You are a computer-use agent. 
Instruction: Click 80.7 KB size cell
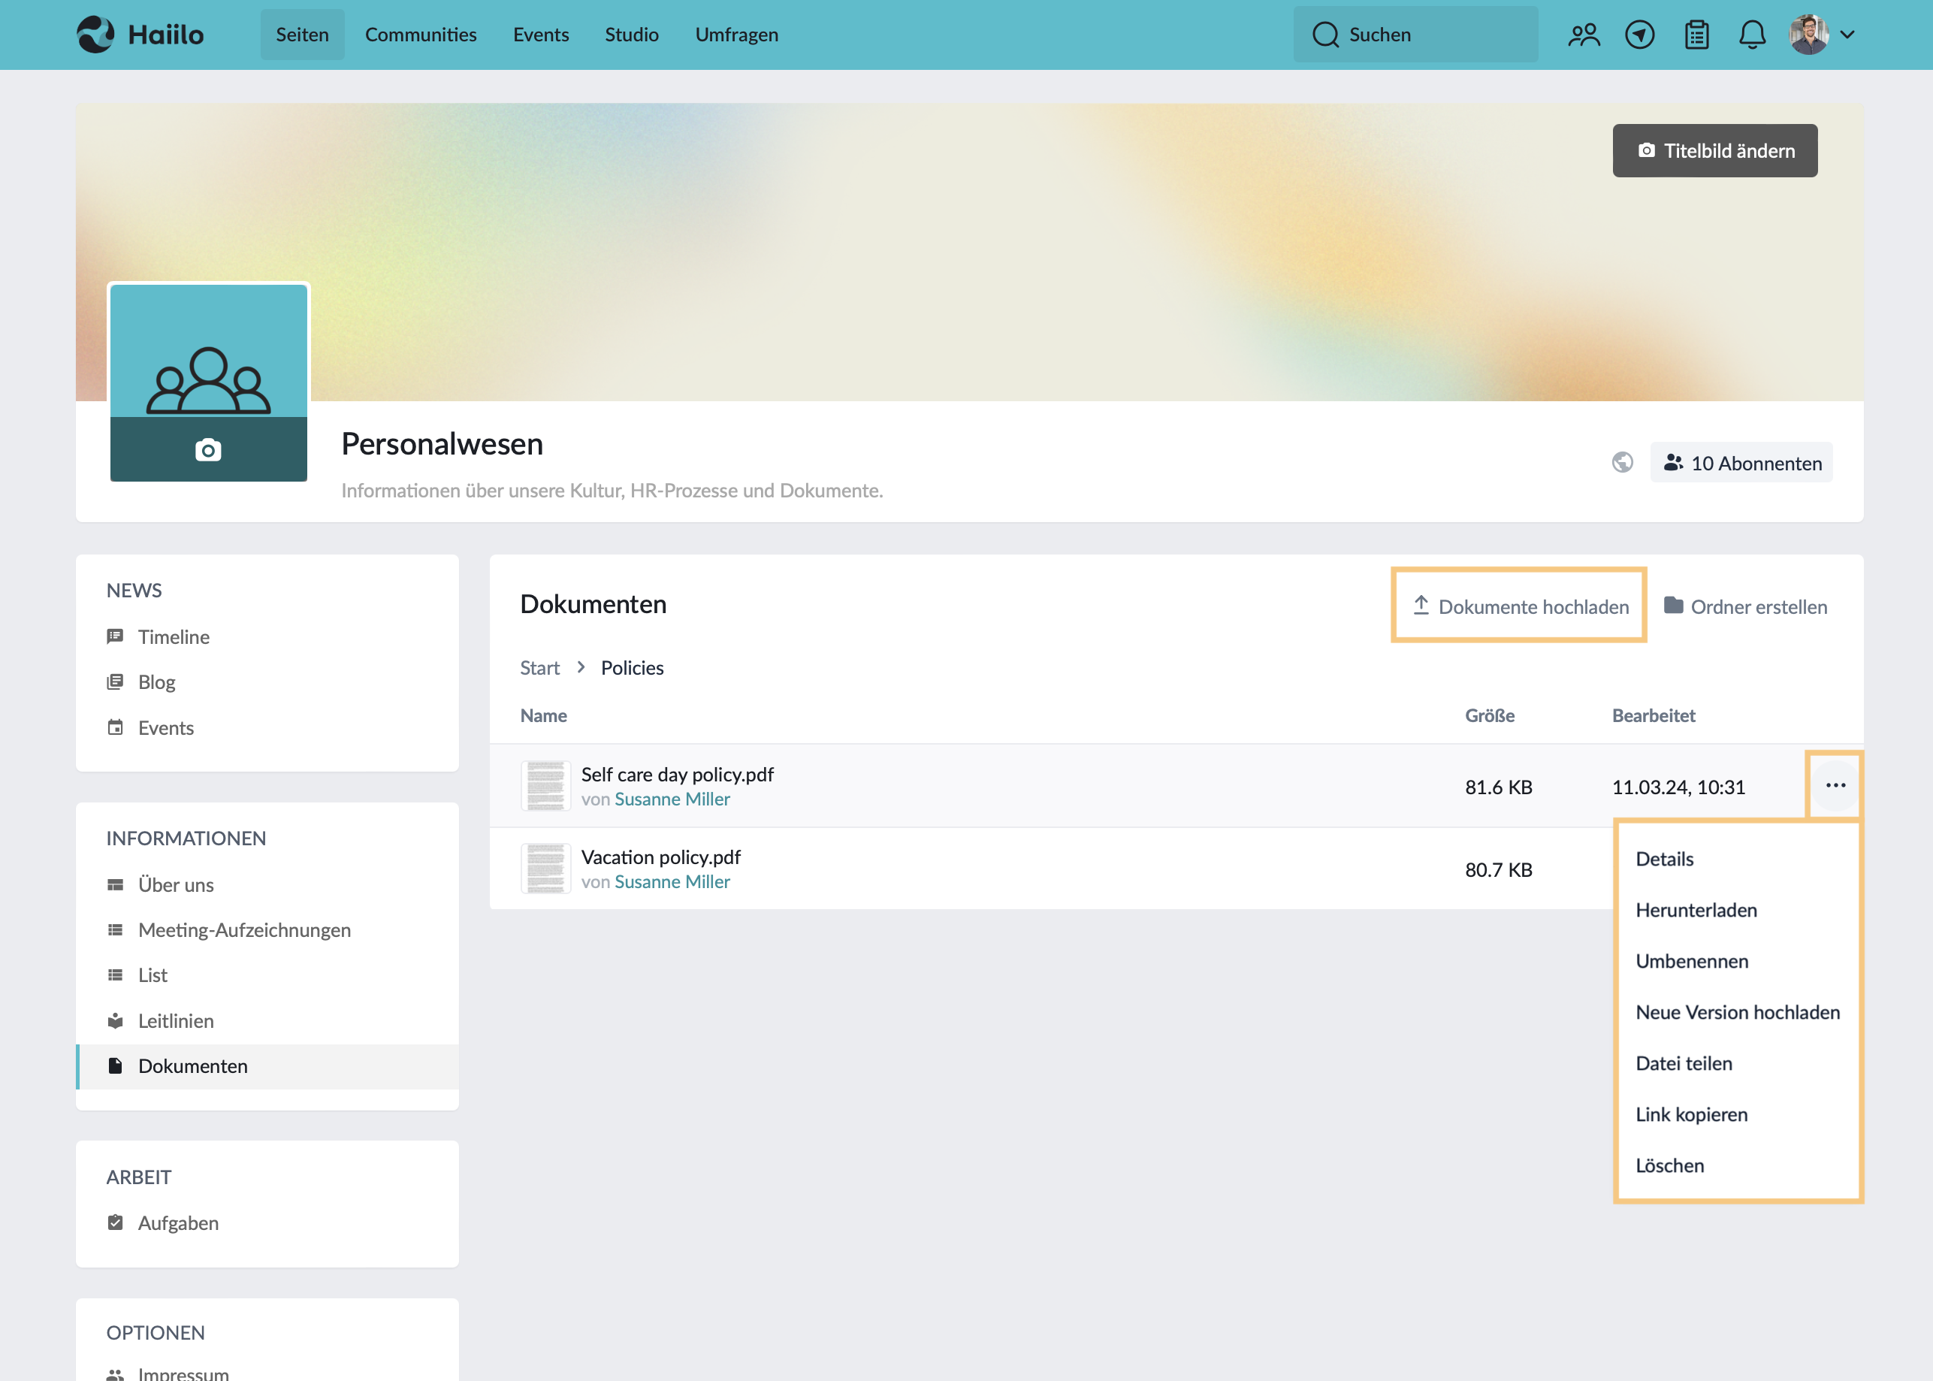1498,869
